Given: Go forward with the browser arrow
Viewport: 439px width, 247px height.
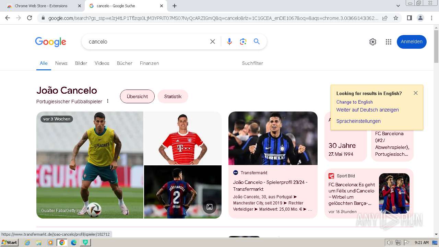Looking at the screenshot, I should tap(19, 18).
